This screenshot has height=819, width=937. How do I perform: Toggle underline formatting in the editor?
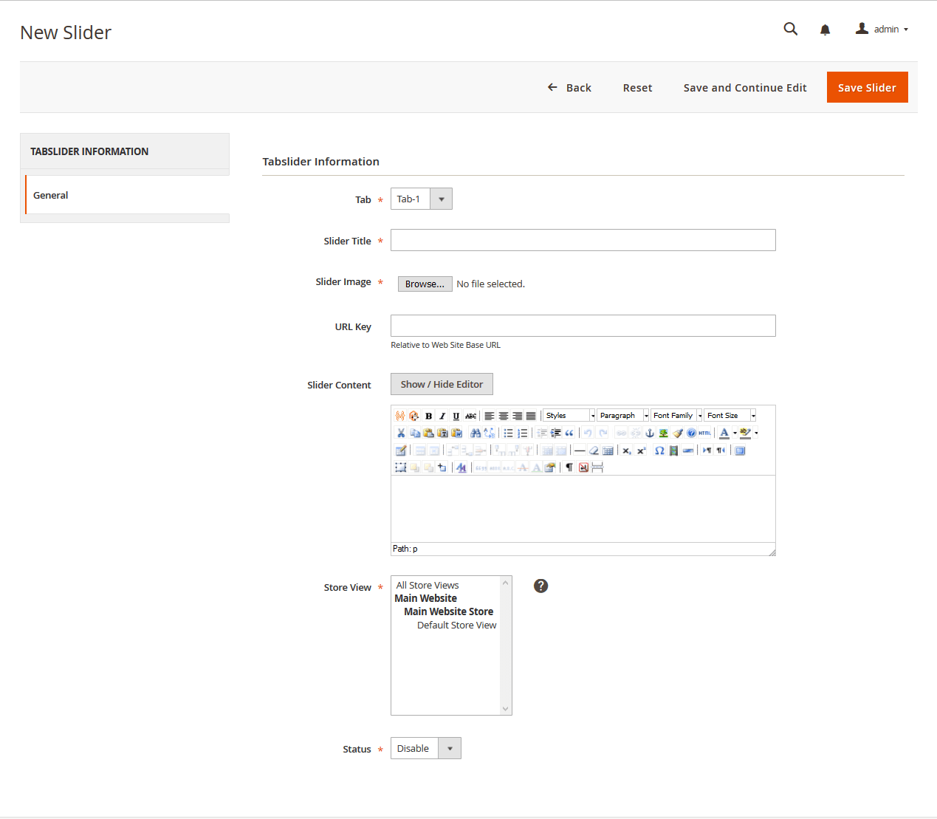coord(456,416)
